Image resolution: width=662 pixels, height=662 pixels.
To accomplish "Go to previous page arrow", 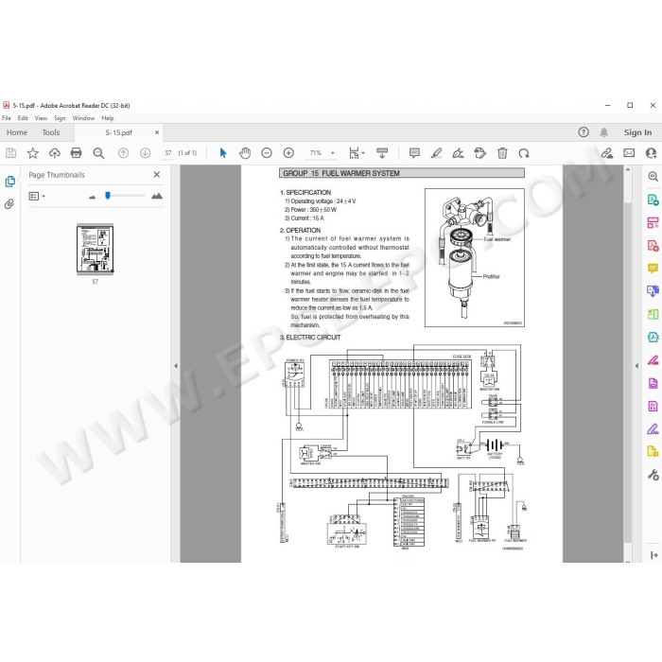I will [x=123, y=153].
